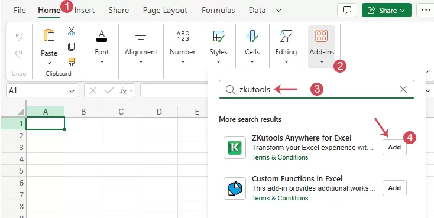The width and height of the screenshot is (434, 218).
Task: Open ZKutools Terms & Conditions link
Action: [x=280, y=157]
